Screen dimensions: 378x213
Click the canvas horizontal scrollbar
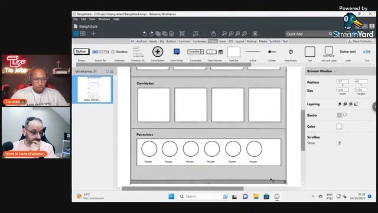(x=183, y=189)
